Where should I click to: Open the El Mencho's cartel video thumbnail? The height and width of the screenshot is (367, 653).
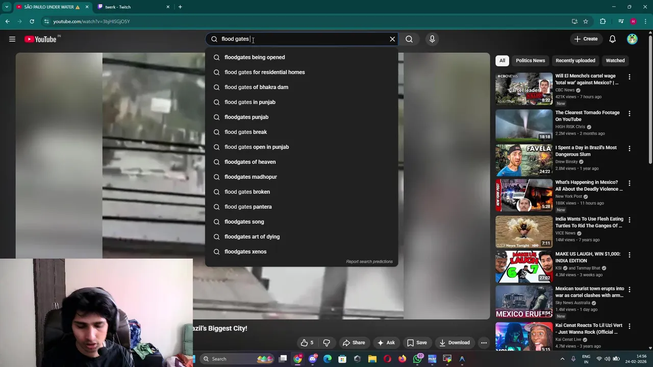pyautogui.click(x=524, y=89)
